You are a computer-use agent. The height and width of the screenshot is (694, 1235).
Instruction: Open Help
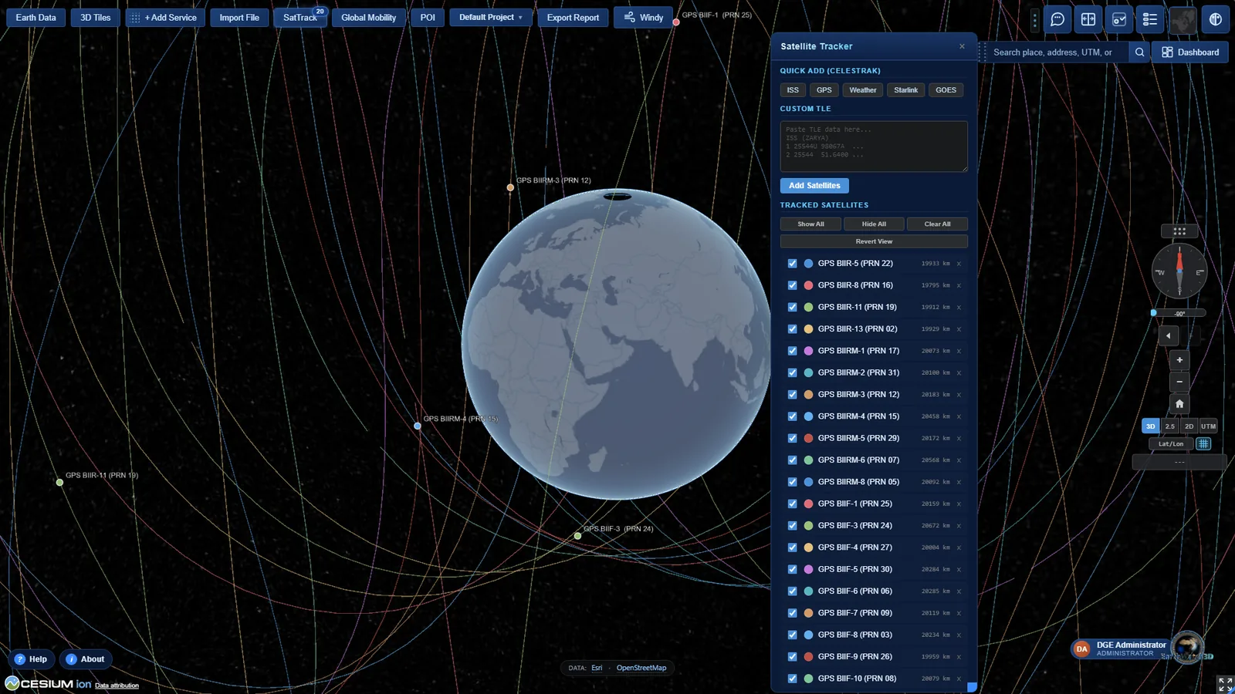(x=31, y=659)
